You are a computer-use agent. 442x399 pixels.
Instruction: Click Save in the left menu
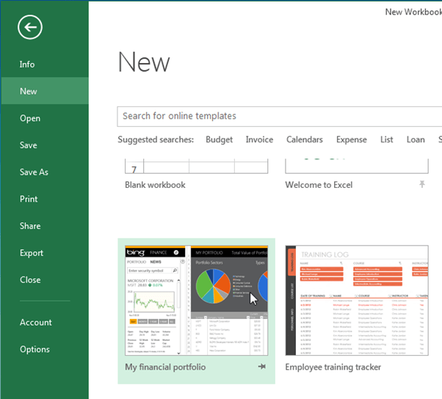click(x=29, y=145)
